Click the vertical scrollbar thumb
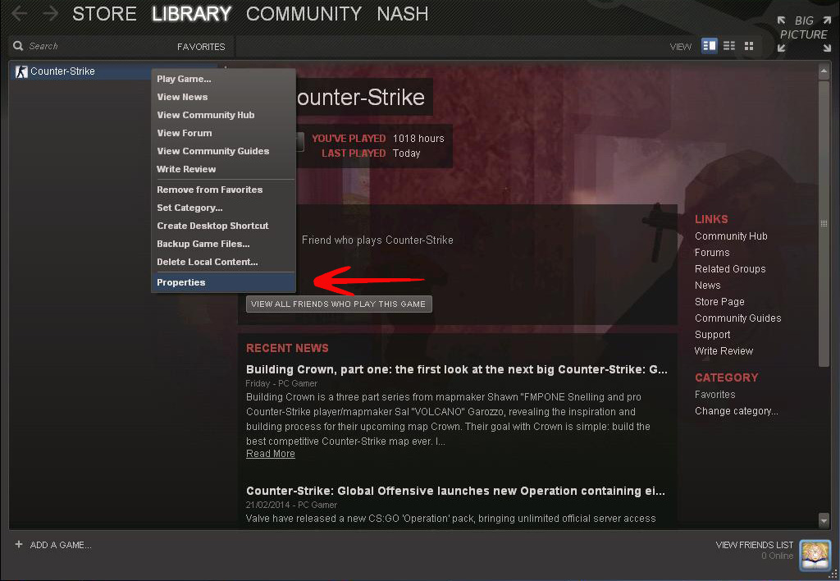Viewport: 840px width, 581px height. tap(824, 223)
